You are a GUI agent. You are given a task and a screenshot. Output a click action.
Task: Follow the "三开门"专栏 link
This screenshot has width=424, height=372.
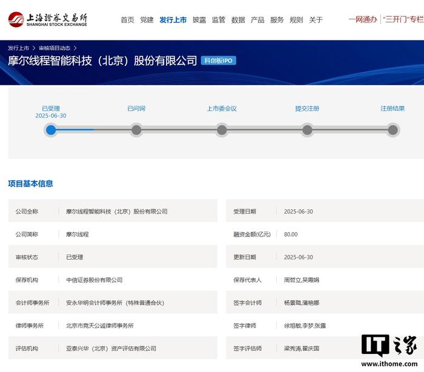point(403,19)
